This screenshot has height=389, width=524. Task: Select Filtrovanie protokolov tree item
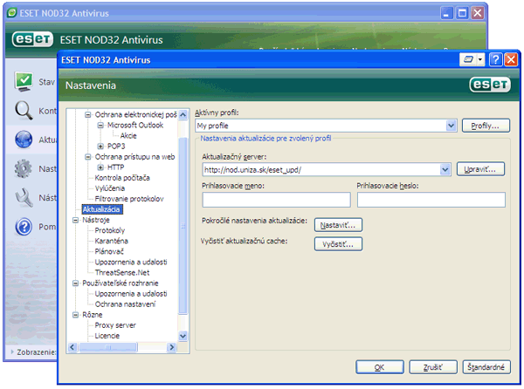[x=129, y=199]
